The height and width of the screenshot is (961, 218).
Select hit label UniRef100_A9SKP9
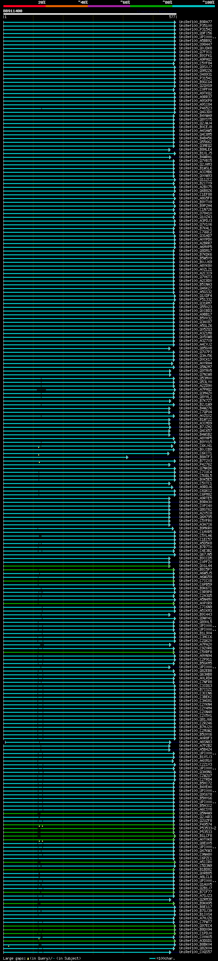tap(196, 101)
